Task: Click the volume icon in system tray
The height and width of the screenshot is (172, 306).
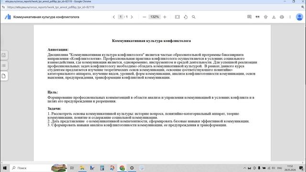Action: pyautogui.click(x=273, y=168)
